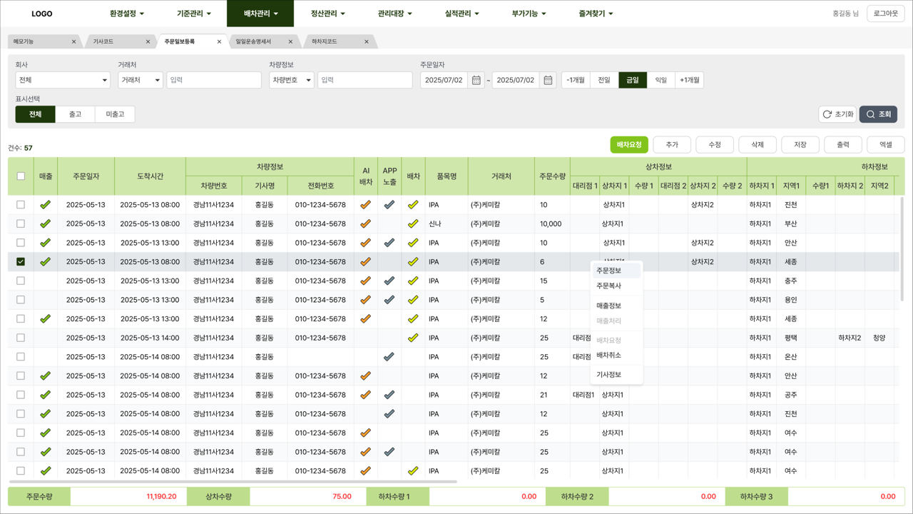This screenshot has height=514, width=913.
Task: Toggle the select-all checkbox in the table header
Action: point(21,176)
